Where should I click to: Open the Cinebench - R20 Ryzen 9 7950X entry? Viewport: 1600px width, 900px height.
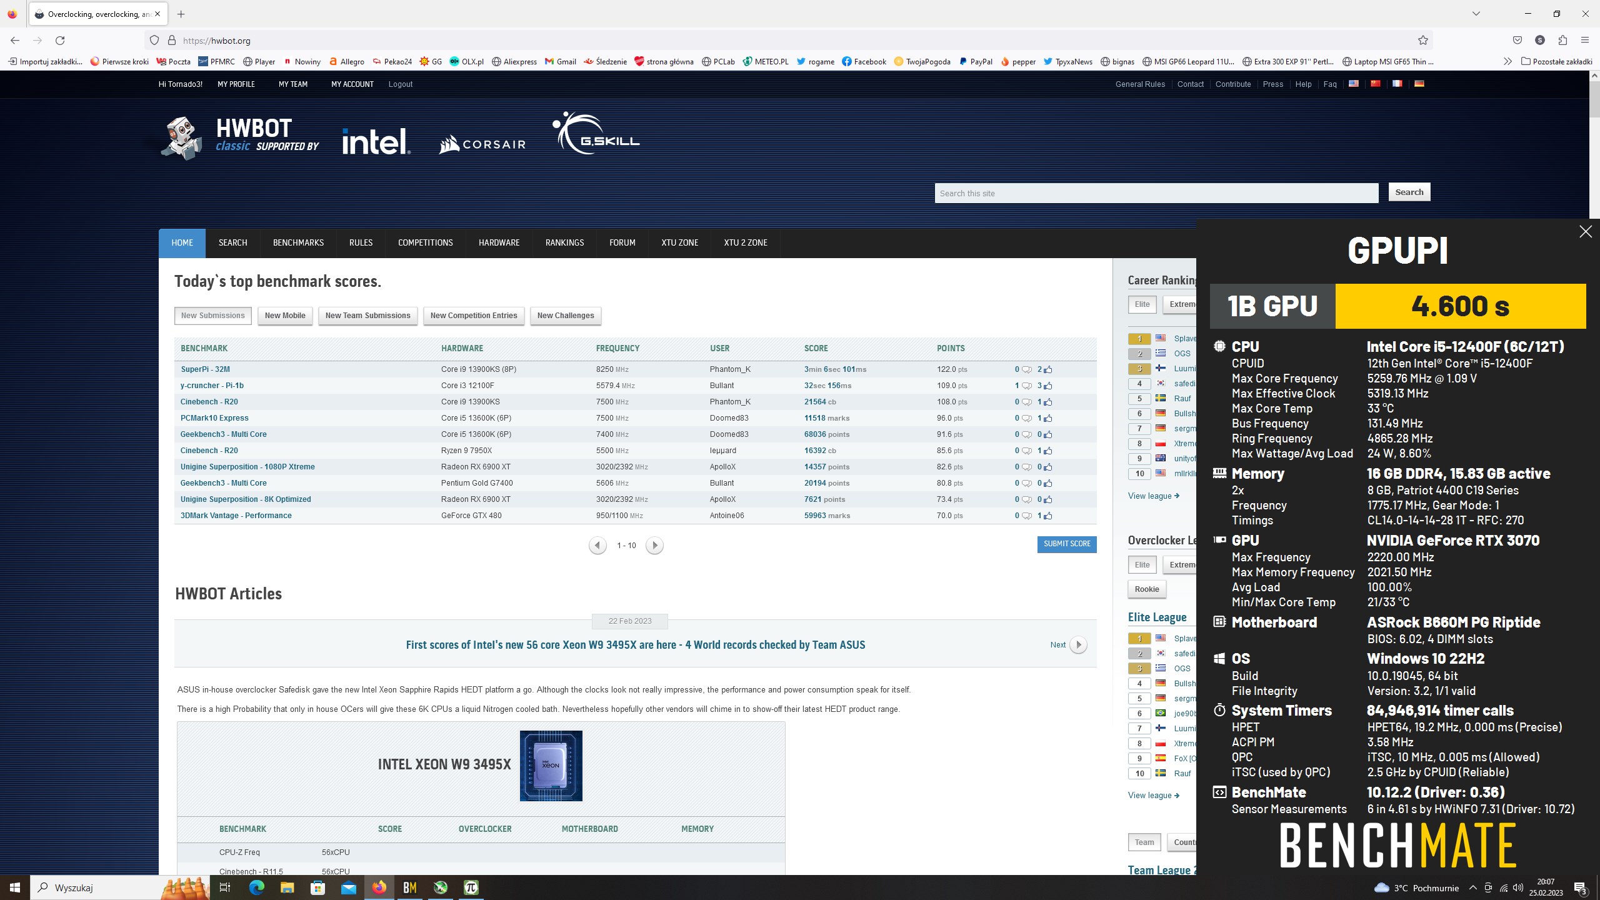click(x=209, y=451)
